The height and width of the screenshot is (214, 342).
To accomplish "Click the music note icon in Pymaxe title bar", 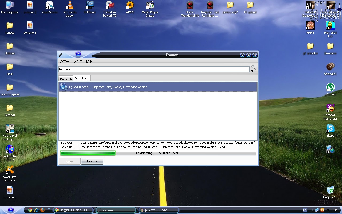I will point(61,55).
